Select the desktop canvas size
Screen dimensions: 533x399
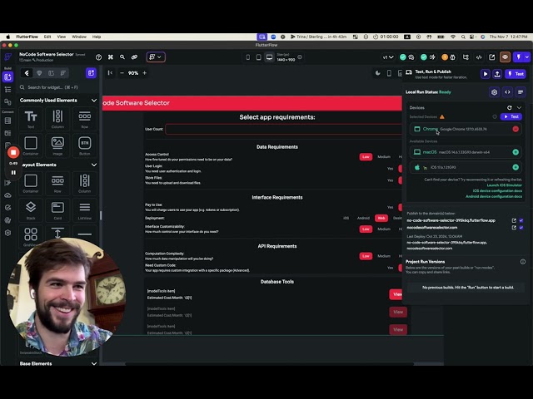(269, 57)
